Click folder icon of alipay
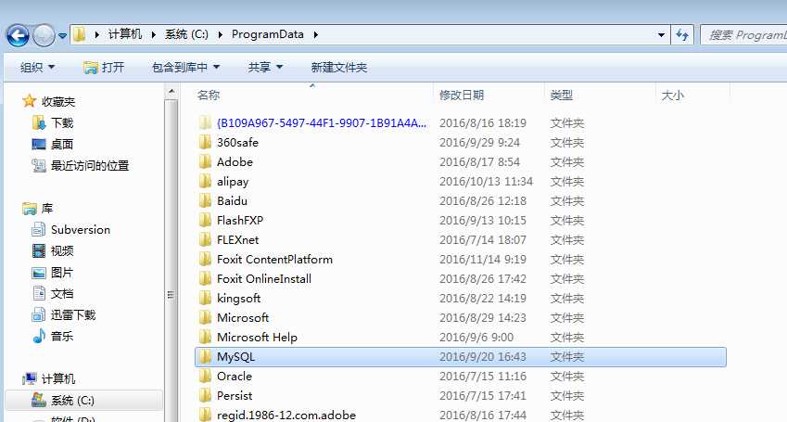 (205, 182)
